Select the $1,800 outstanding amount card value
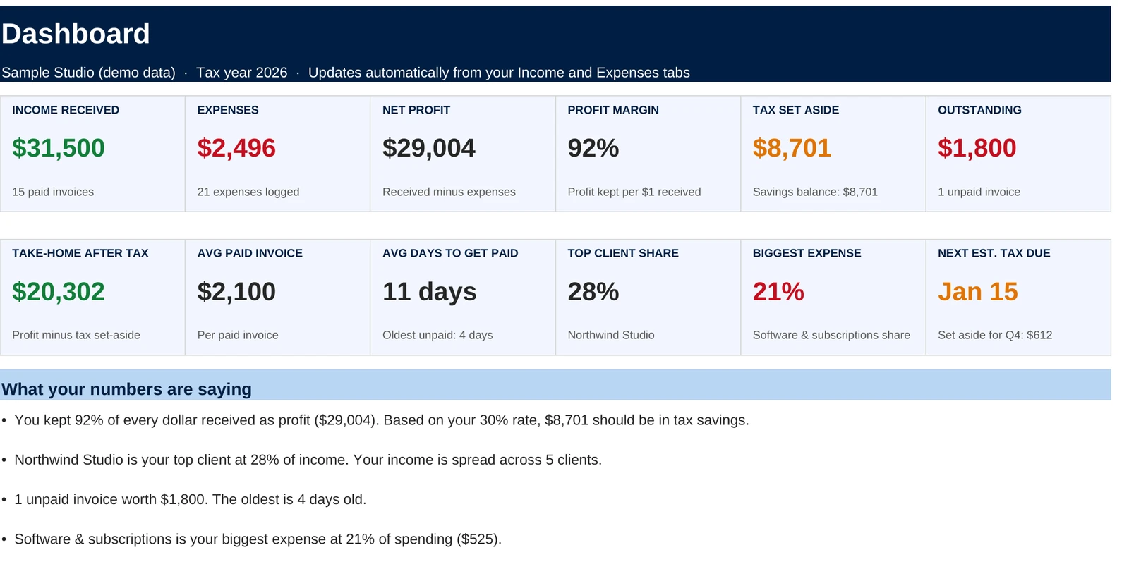Screen dimensions: 1129x569 tap(977, 148)
